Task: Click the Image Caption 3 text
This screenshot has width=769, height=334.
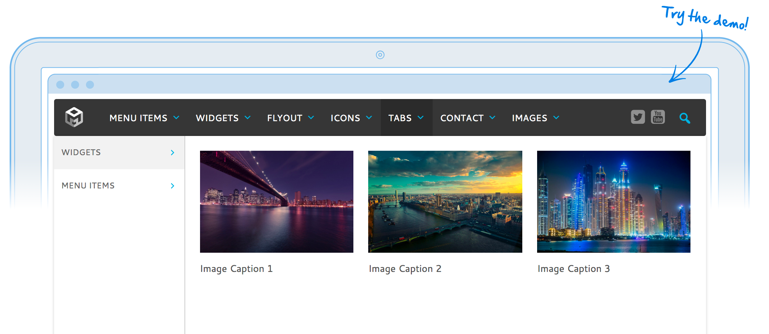Action: (x=573, y=269)
